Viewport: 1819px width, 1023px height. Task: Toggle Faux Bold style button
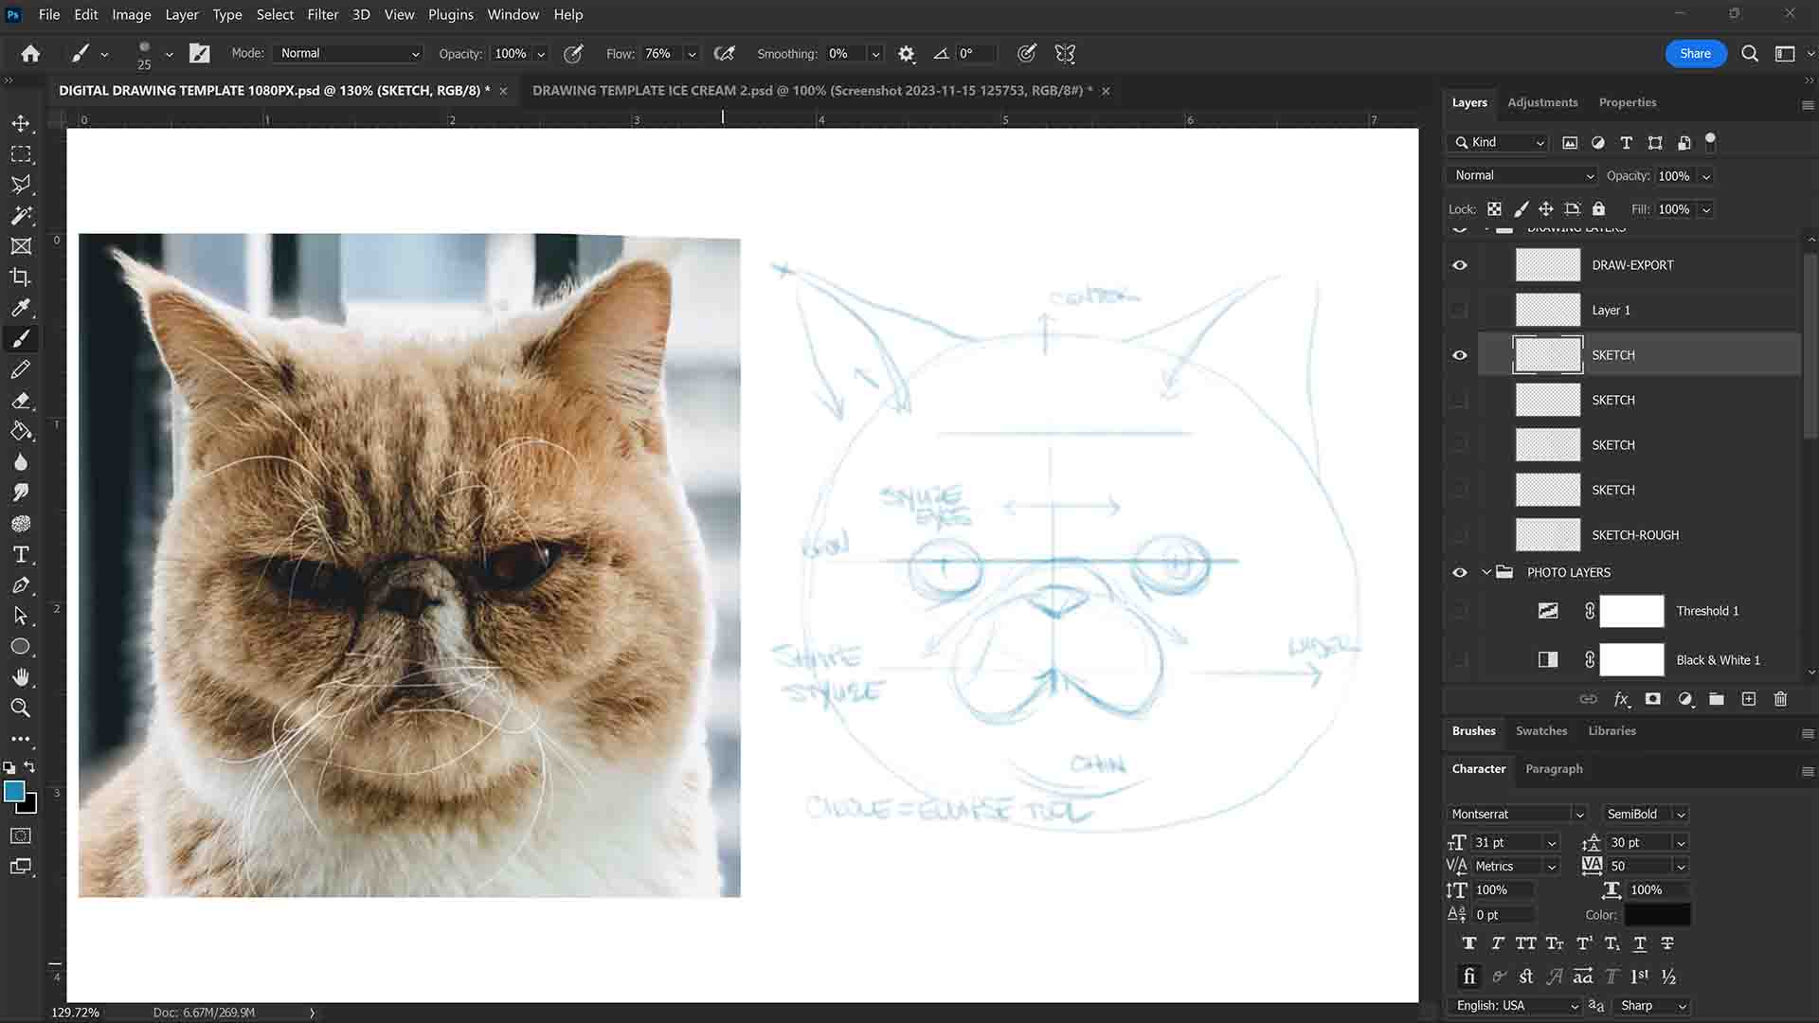point(1469,943)
